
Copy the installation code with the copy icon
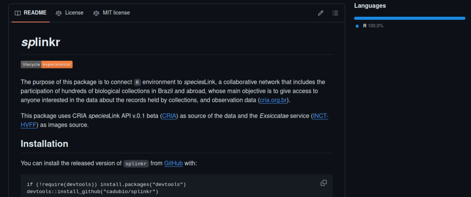(x=323, y=183)
